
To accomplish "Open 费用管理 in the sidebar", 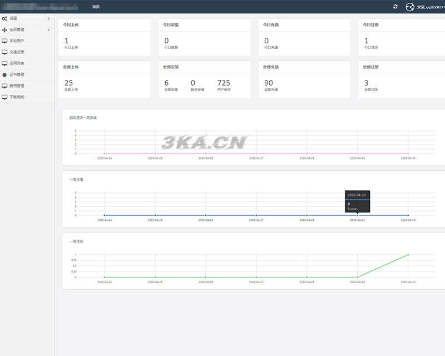I will 17,86.
